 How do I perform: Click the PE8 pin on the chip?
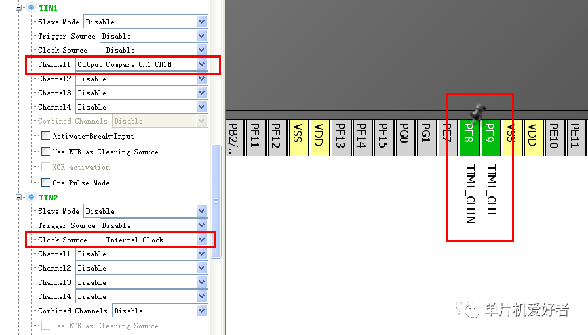click(469, 137)
